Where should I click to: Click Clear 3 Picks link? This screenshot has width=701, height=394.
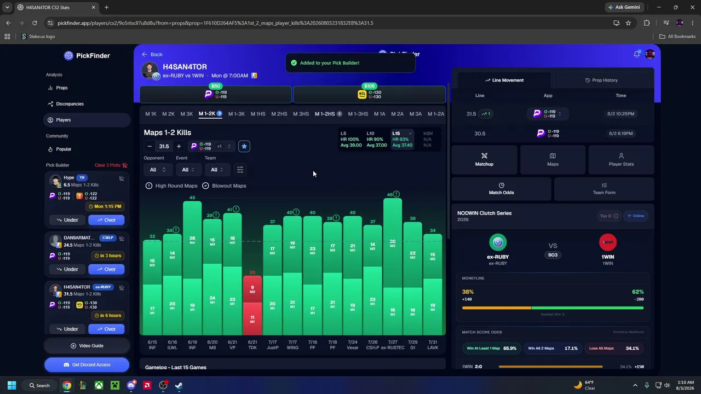(107, 165)
